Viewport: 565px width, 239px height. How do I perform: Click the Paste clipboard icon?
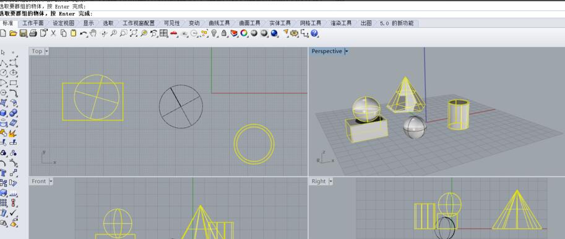click(74, 33)
